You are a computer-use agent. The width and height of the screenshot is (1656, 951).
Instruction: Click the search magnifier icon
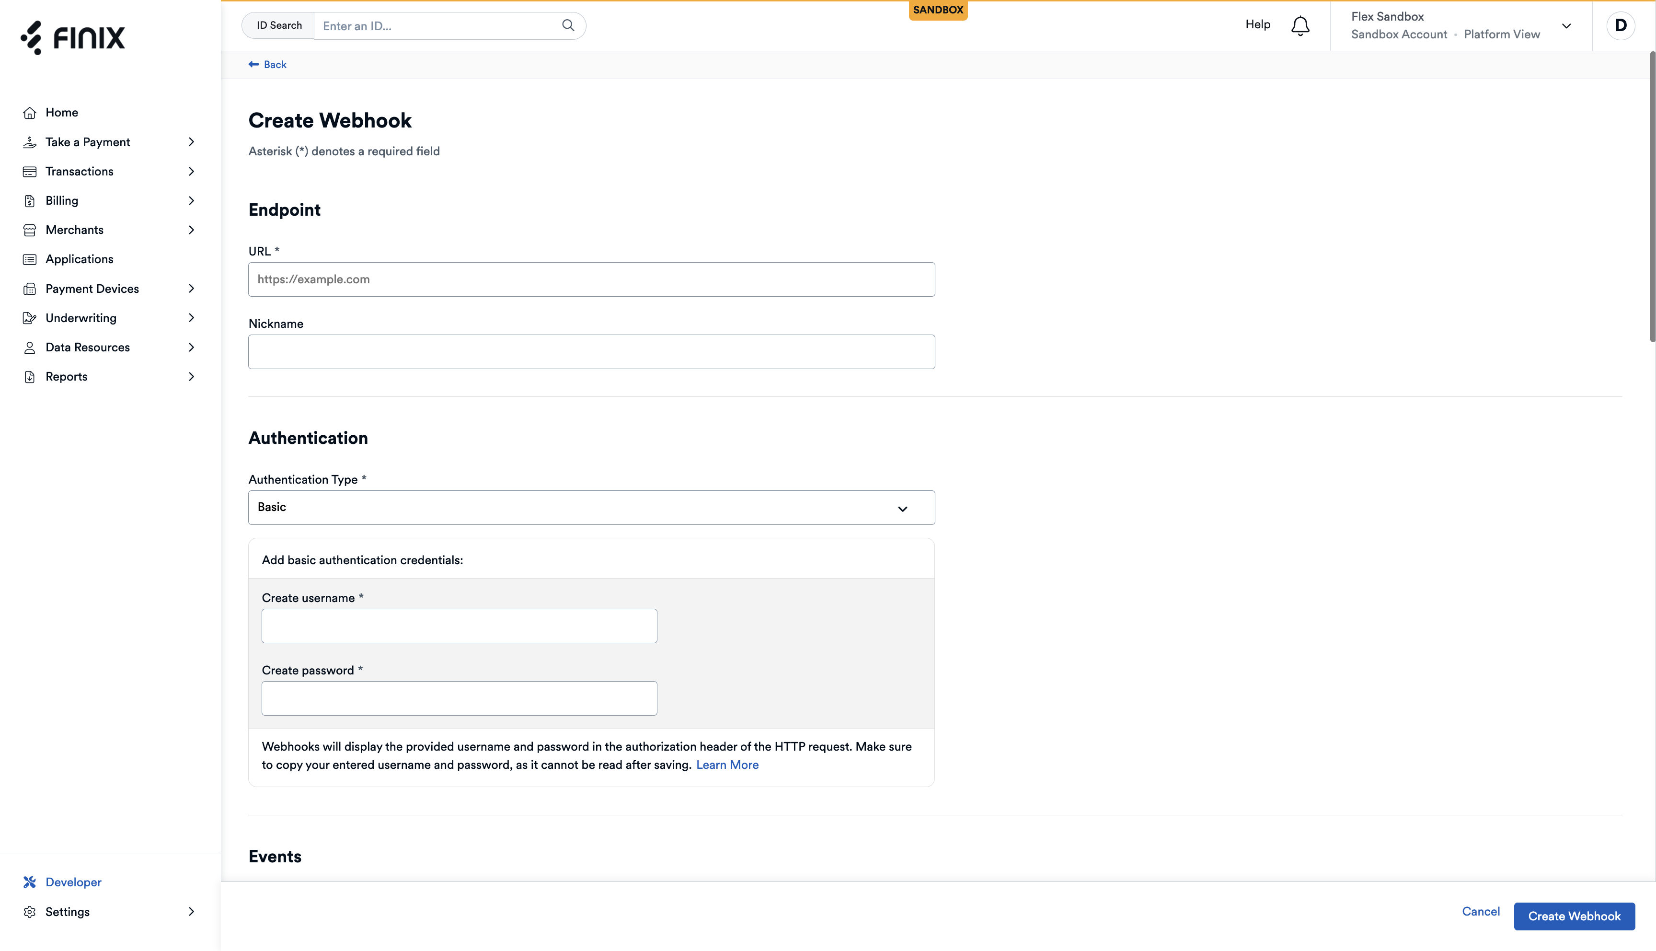click(568, 25)
